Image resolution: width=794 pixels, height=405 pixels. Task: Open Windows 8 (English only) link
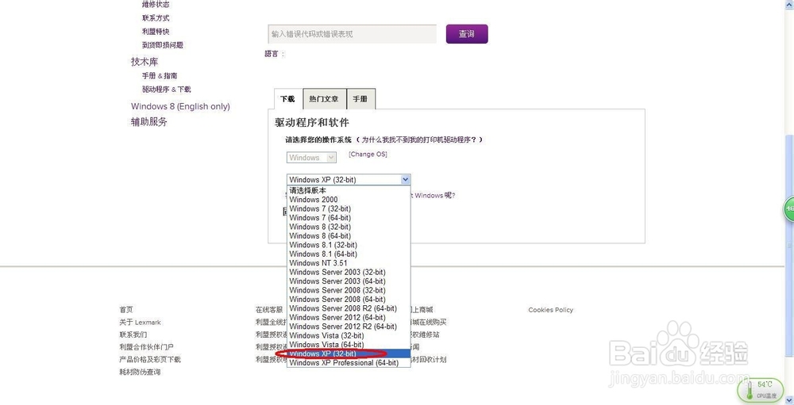click(x=180, y=107)
